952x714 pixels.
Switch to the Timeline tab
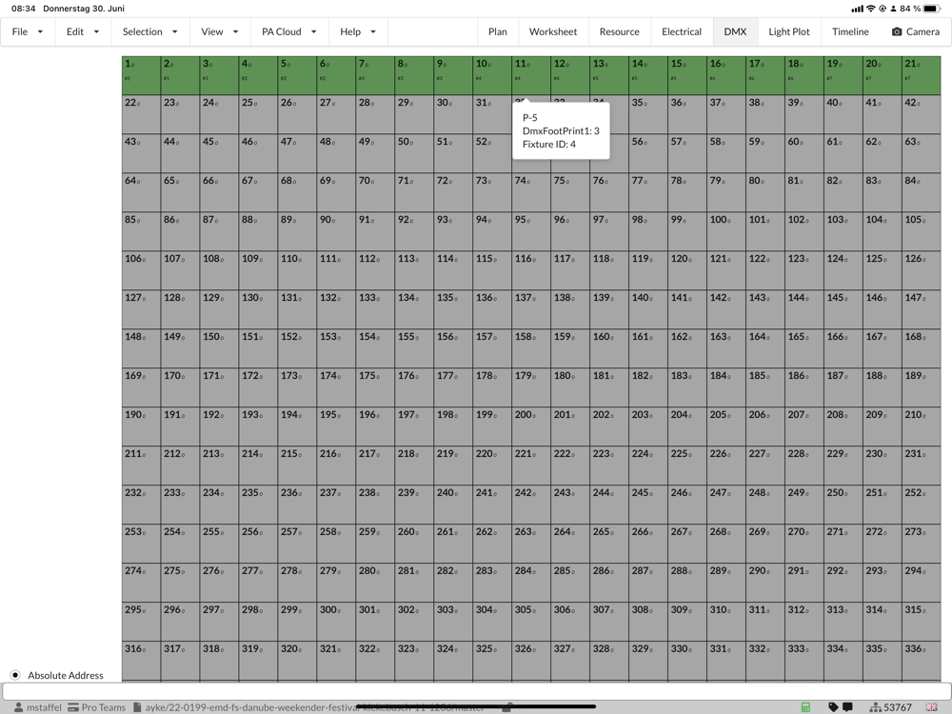[850, 31]
